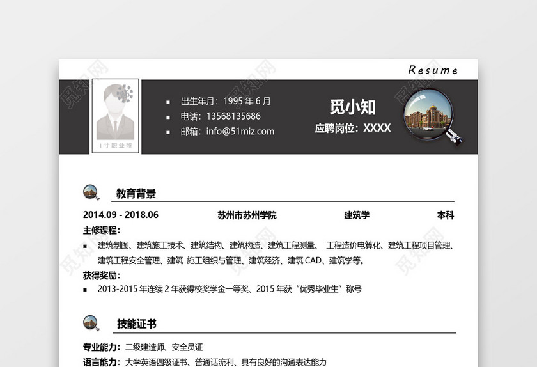Click the degree text 本科
Image resolution: width=537 pixels, height=367 pixels.
pos(446,215)
